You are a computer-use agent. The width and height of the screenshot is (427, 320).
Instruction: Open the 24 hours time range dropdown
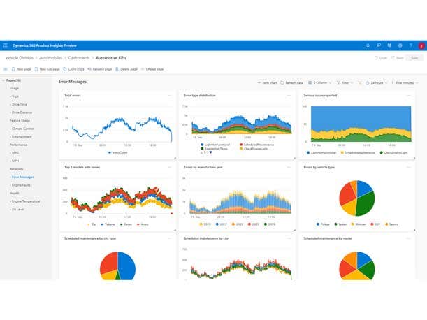point(377,82)
